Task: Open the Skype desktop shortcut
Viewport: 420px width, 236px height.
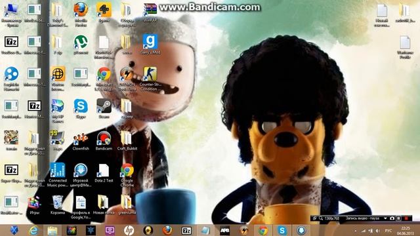Action: click(81, 109)
